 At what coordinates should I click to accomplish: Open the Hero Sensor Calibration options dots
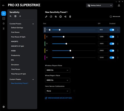point(74,91)
